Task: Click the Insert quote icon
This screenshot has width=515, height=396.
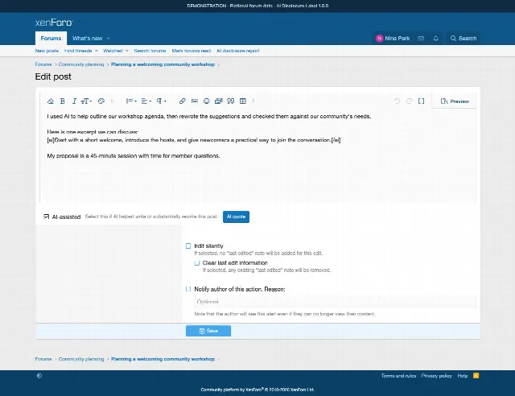Action: coord(231,101)
